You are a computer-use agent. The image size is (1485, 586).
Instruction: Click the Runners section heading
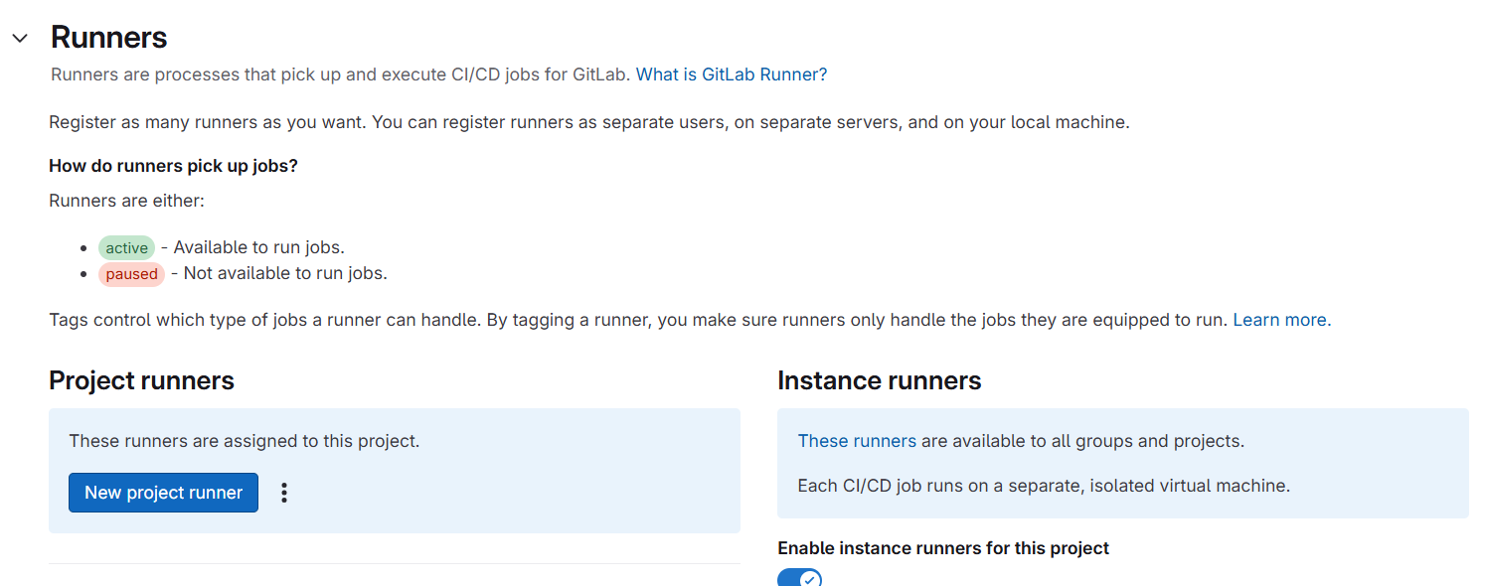(x=108, y=38)
